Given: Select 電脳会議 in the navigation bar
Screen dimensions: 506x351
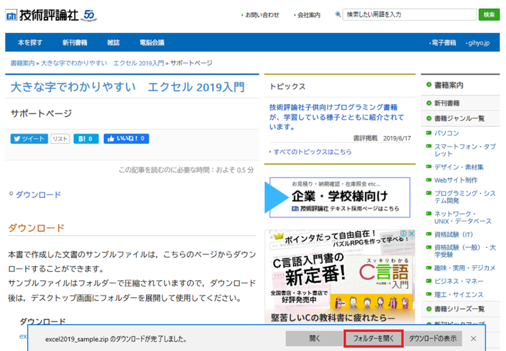Looking at the screenshot, I should (x=152, y=42).
